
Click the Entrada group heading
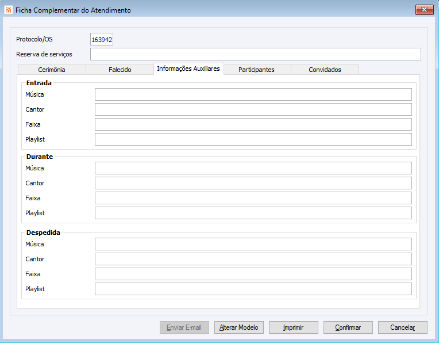[x=39, y=83]
